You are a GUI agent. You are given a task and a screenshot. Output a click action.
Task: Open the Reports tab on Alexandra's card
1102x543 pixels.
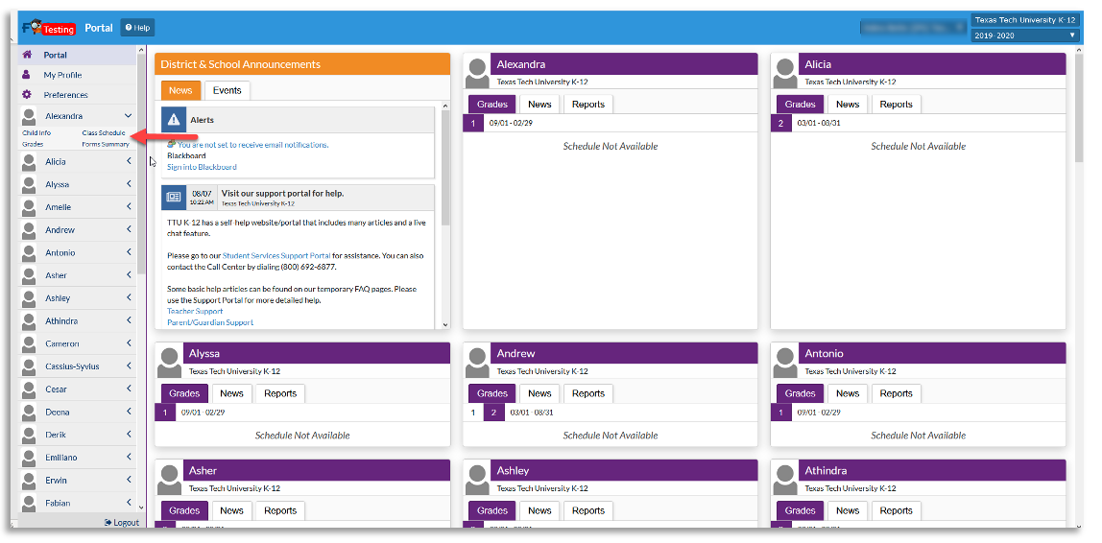tap(588, 104)
